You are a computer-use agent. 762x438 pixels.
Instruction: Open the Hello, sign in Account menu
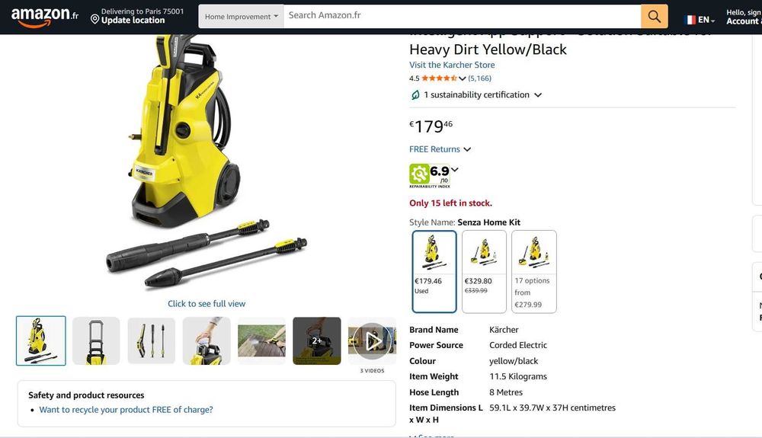tap(744, 17)
